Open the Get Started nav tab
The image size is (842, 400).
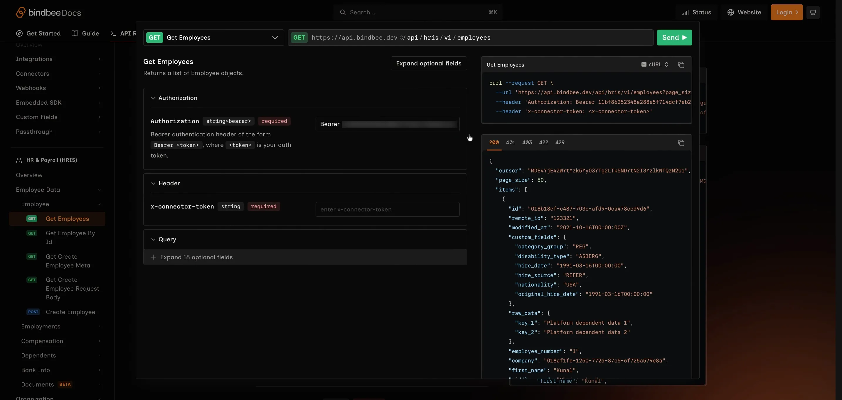click(x=38, y=33)
